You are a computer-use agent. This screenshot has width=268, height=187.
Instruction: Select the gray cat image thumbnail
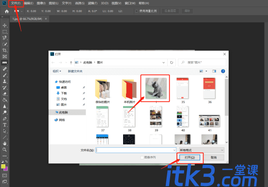click(x=156, y=88)
